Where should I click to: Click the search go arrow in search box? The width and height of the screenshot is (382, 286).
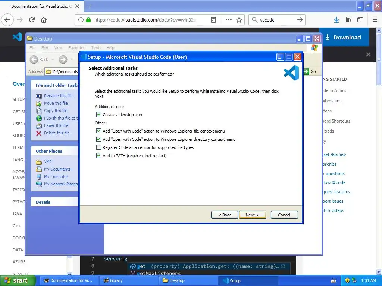[x=300, y=20]
